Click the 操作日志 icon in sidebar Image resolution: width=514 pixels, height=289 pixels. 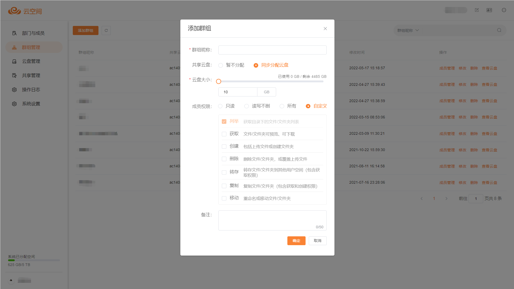pyautogui.click(x=14, y=90)
